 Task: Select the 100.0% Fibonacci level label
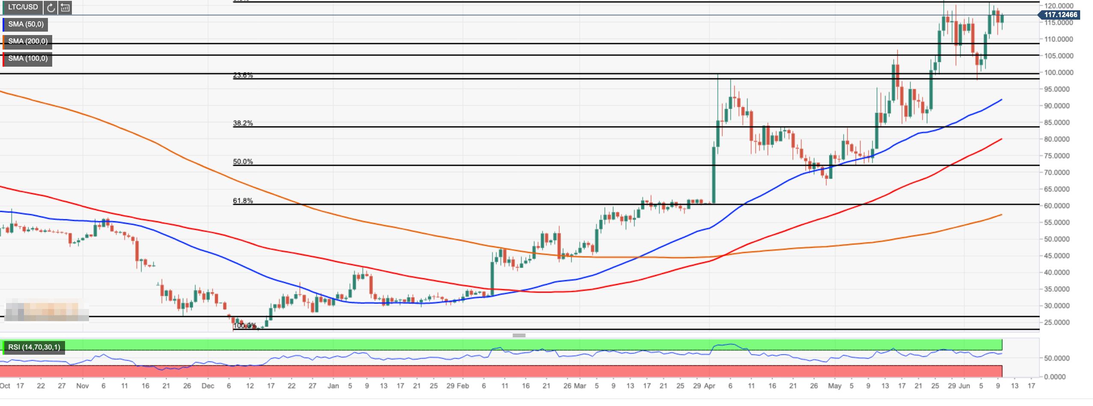[x=245, y=326]
